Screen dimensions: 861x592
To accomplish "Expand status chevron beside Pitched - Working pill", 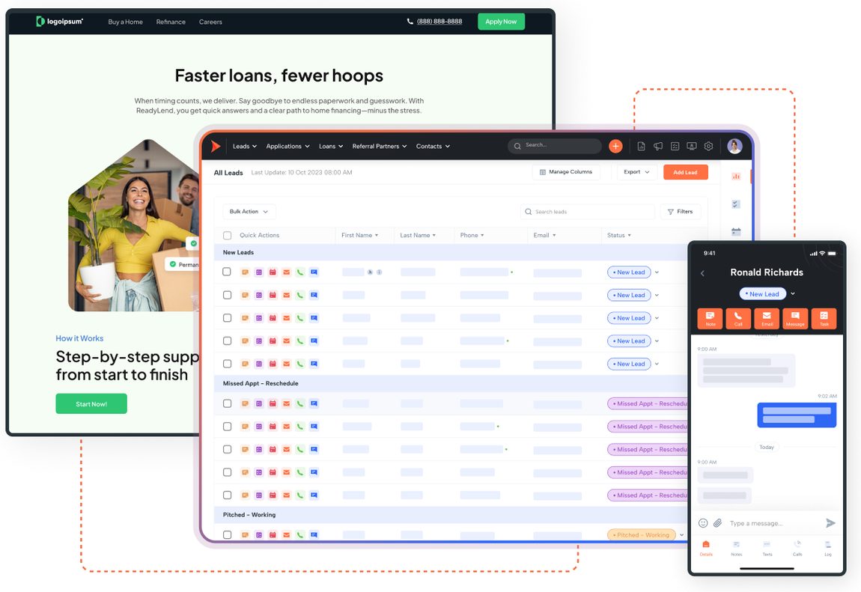I will [x=681, y=535].
